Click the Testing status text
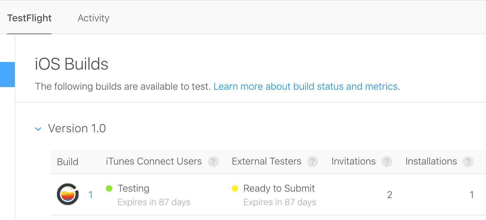 [134, 188]
